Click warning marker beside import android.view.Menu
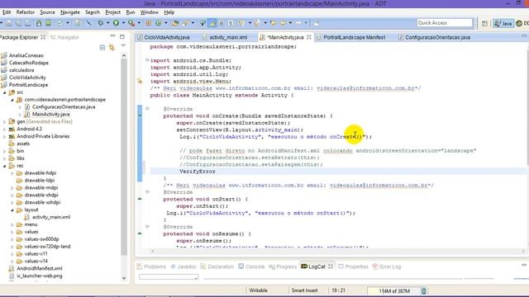 [x=140, y=81]
